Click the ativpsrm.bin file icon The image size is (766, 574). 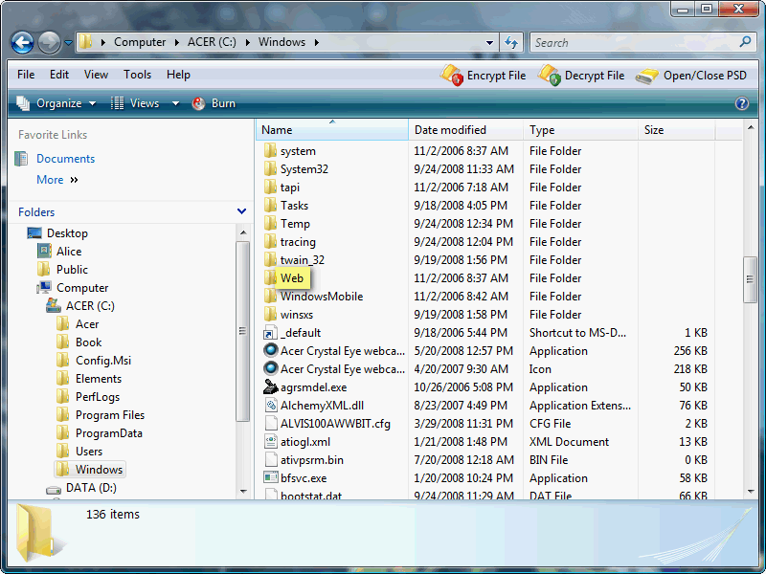(x=271, y=460)
